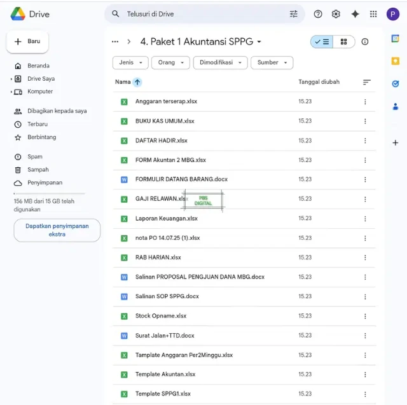Open the Help question mark icon
Image resolution: width=407 pixels, height=405 pixels.
pyautogui.click(x=318, y=14)
